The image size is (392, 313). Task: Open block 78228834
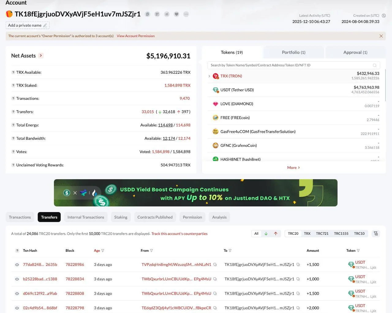75,279
